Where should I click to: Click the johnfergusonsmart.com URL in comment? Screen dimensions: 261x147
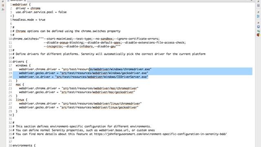coord(160,134)
